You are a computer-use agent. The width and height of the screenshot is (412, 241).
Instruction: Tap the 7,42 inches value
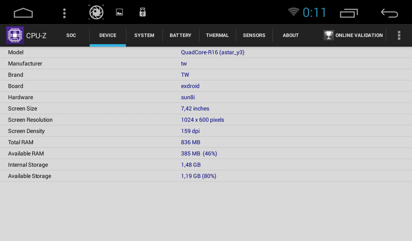pos(195,108)
